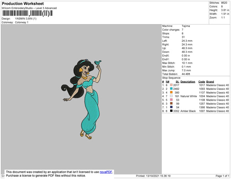Pick the pink swatch, code 1108
This screenshot has width=231, height=179.
point(171,100)
